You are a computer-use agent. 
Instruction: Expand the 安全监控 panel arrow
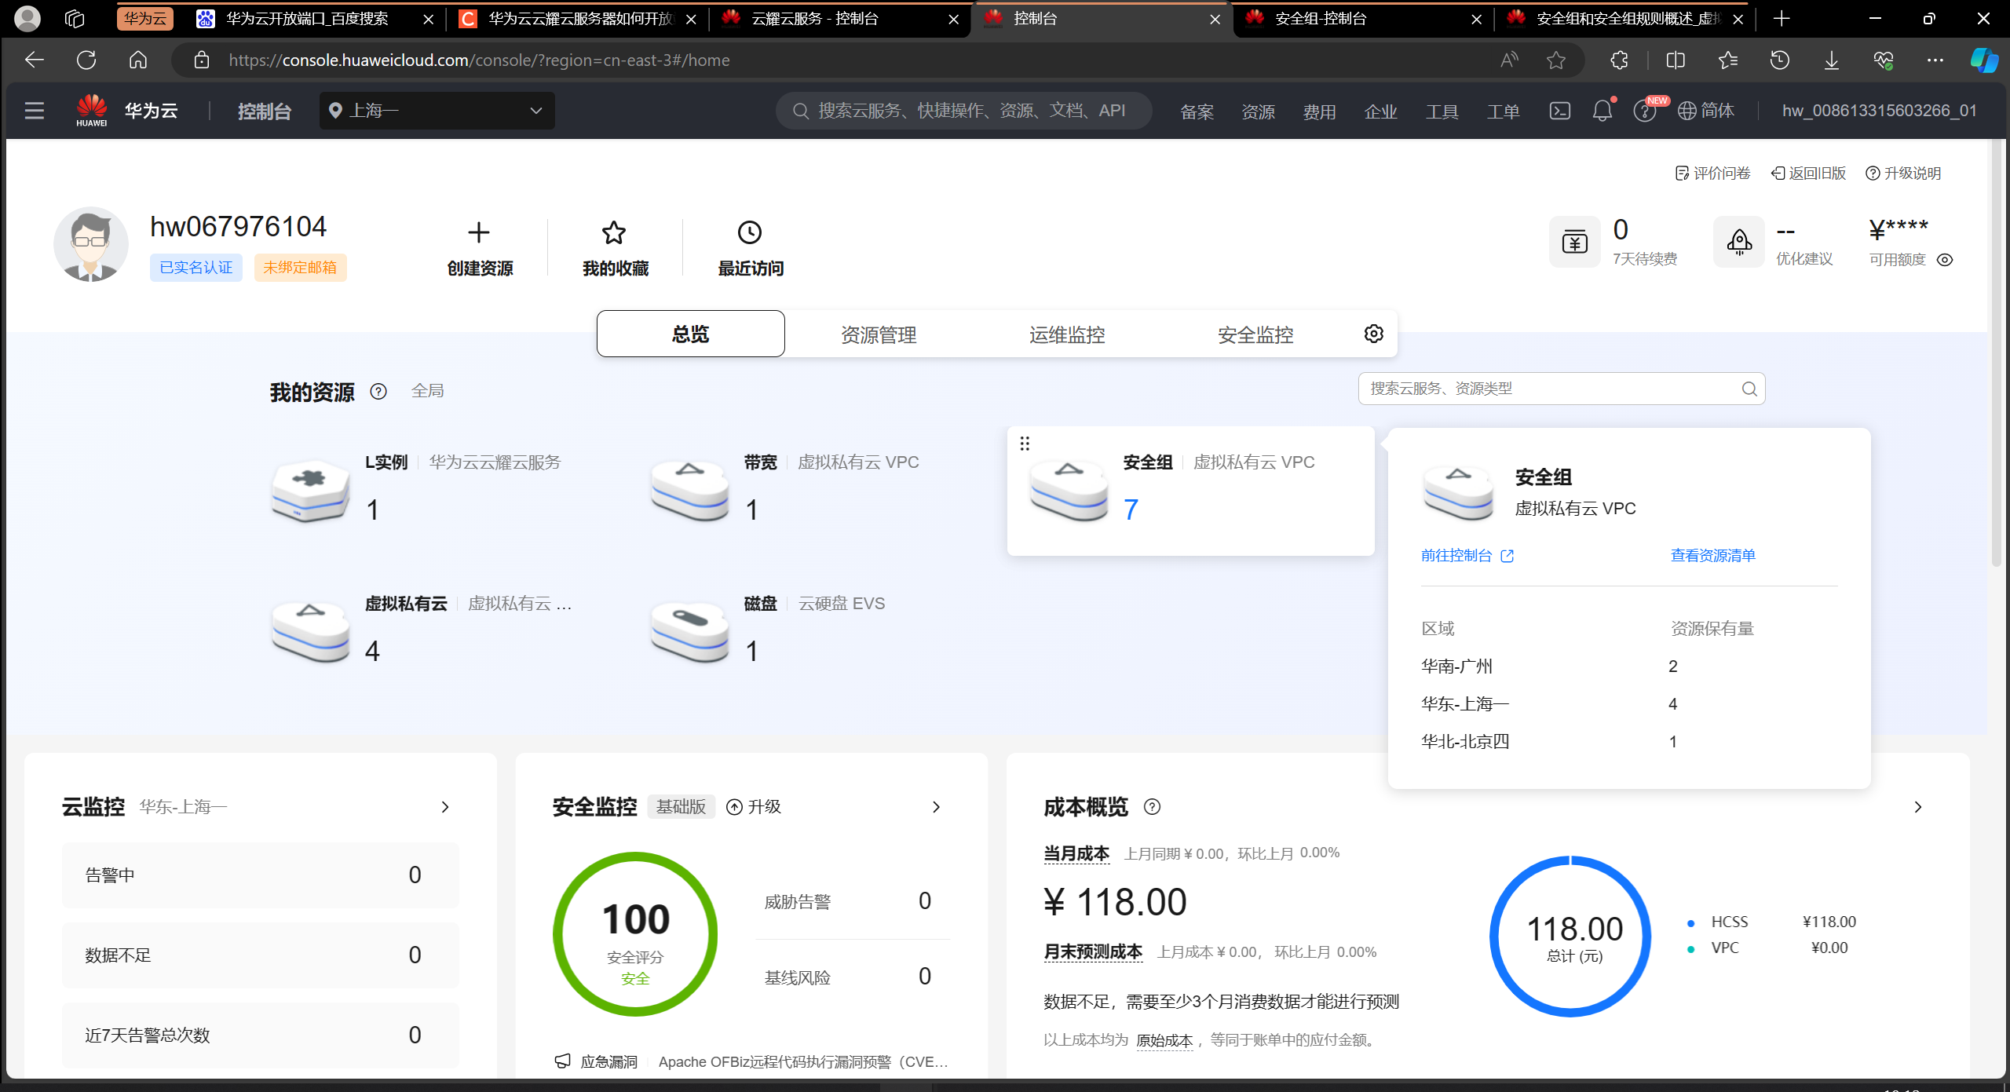[x=936, y=807]
